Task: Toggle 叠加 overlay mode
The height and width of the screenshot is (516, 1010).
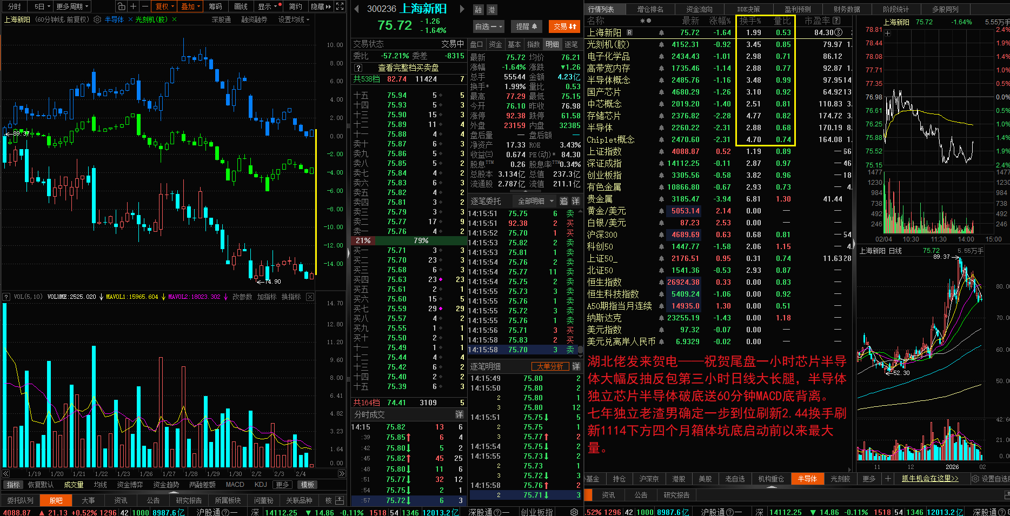Action: (190, 6)
